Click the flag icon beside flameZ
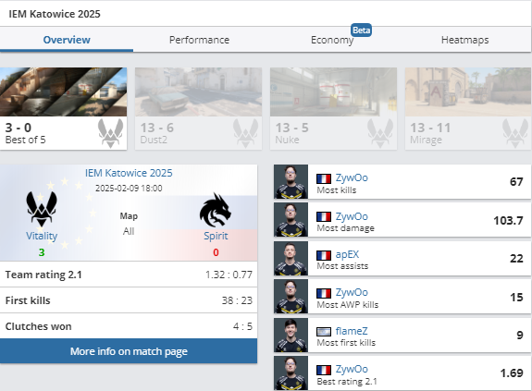The image size is (532, 391). click(x=324, y=332)
